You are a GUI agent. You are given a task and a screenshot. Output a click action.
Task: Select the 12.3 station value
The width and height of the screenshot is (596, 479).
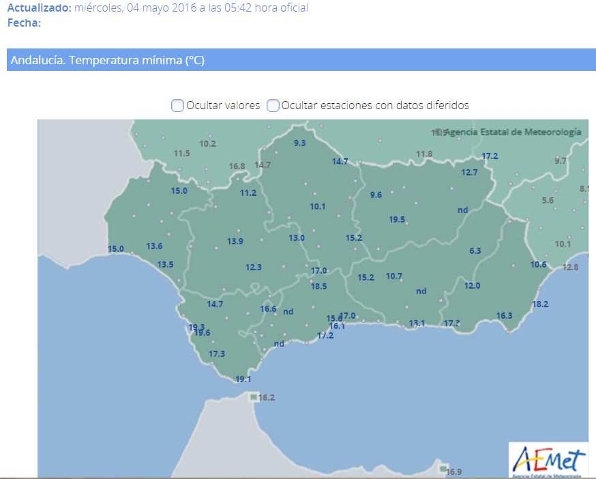coord(254,267)
